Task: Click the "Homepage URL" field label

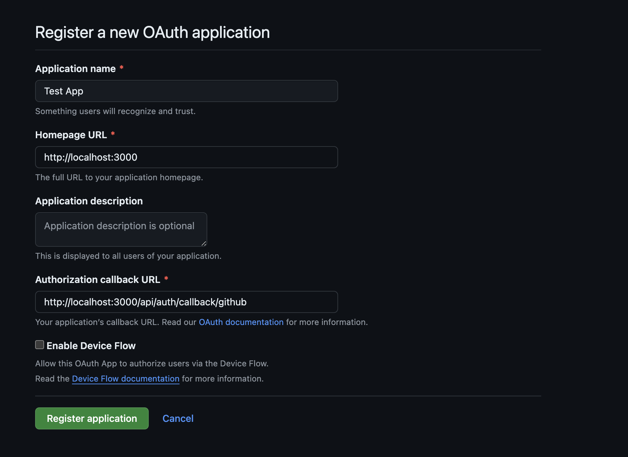Action: pyautogui.click(x=71, y=135)
